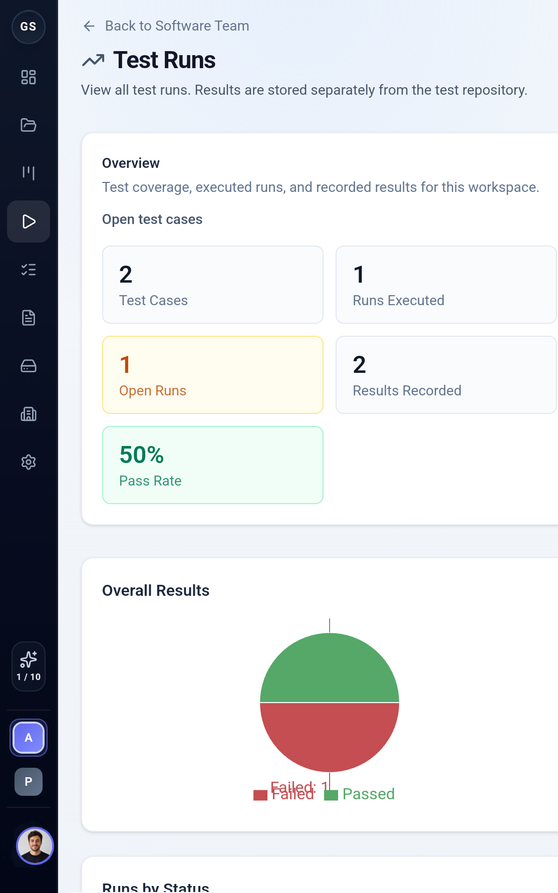Screen dimensions: 558x893
Task: Switch to workspace A
Action: [x=29, y=738]
